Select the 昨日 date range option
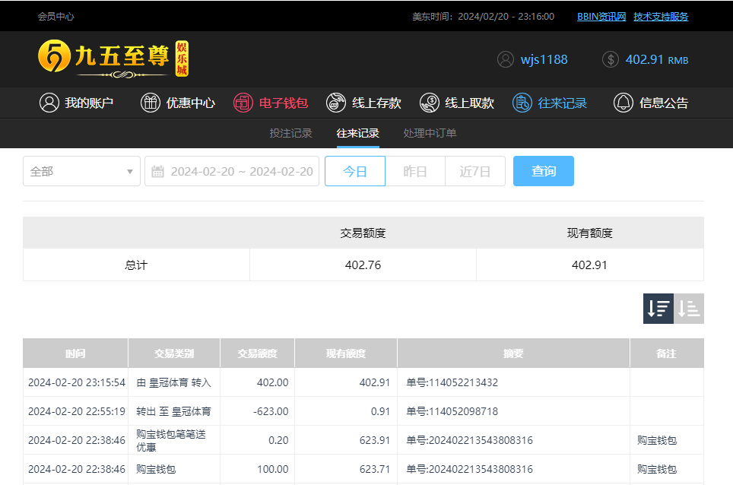Screen dimensions: 733x485 click(x=415, y=171)
